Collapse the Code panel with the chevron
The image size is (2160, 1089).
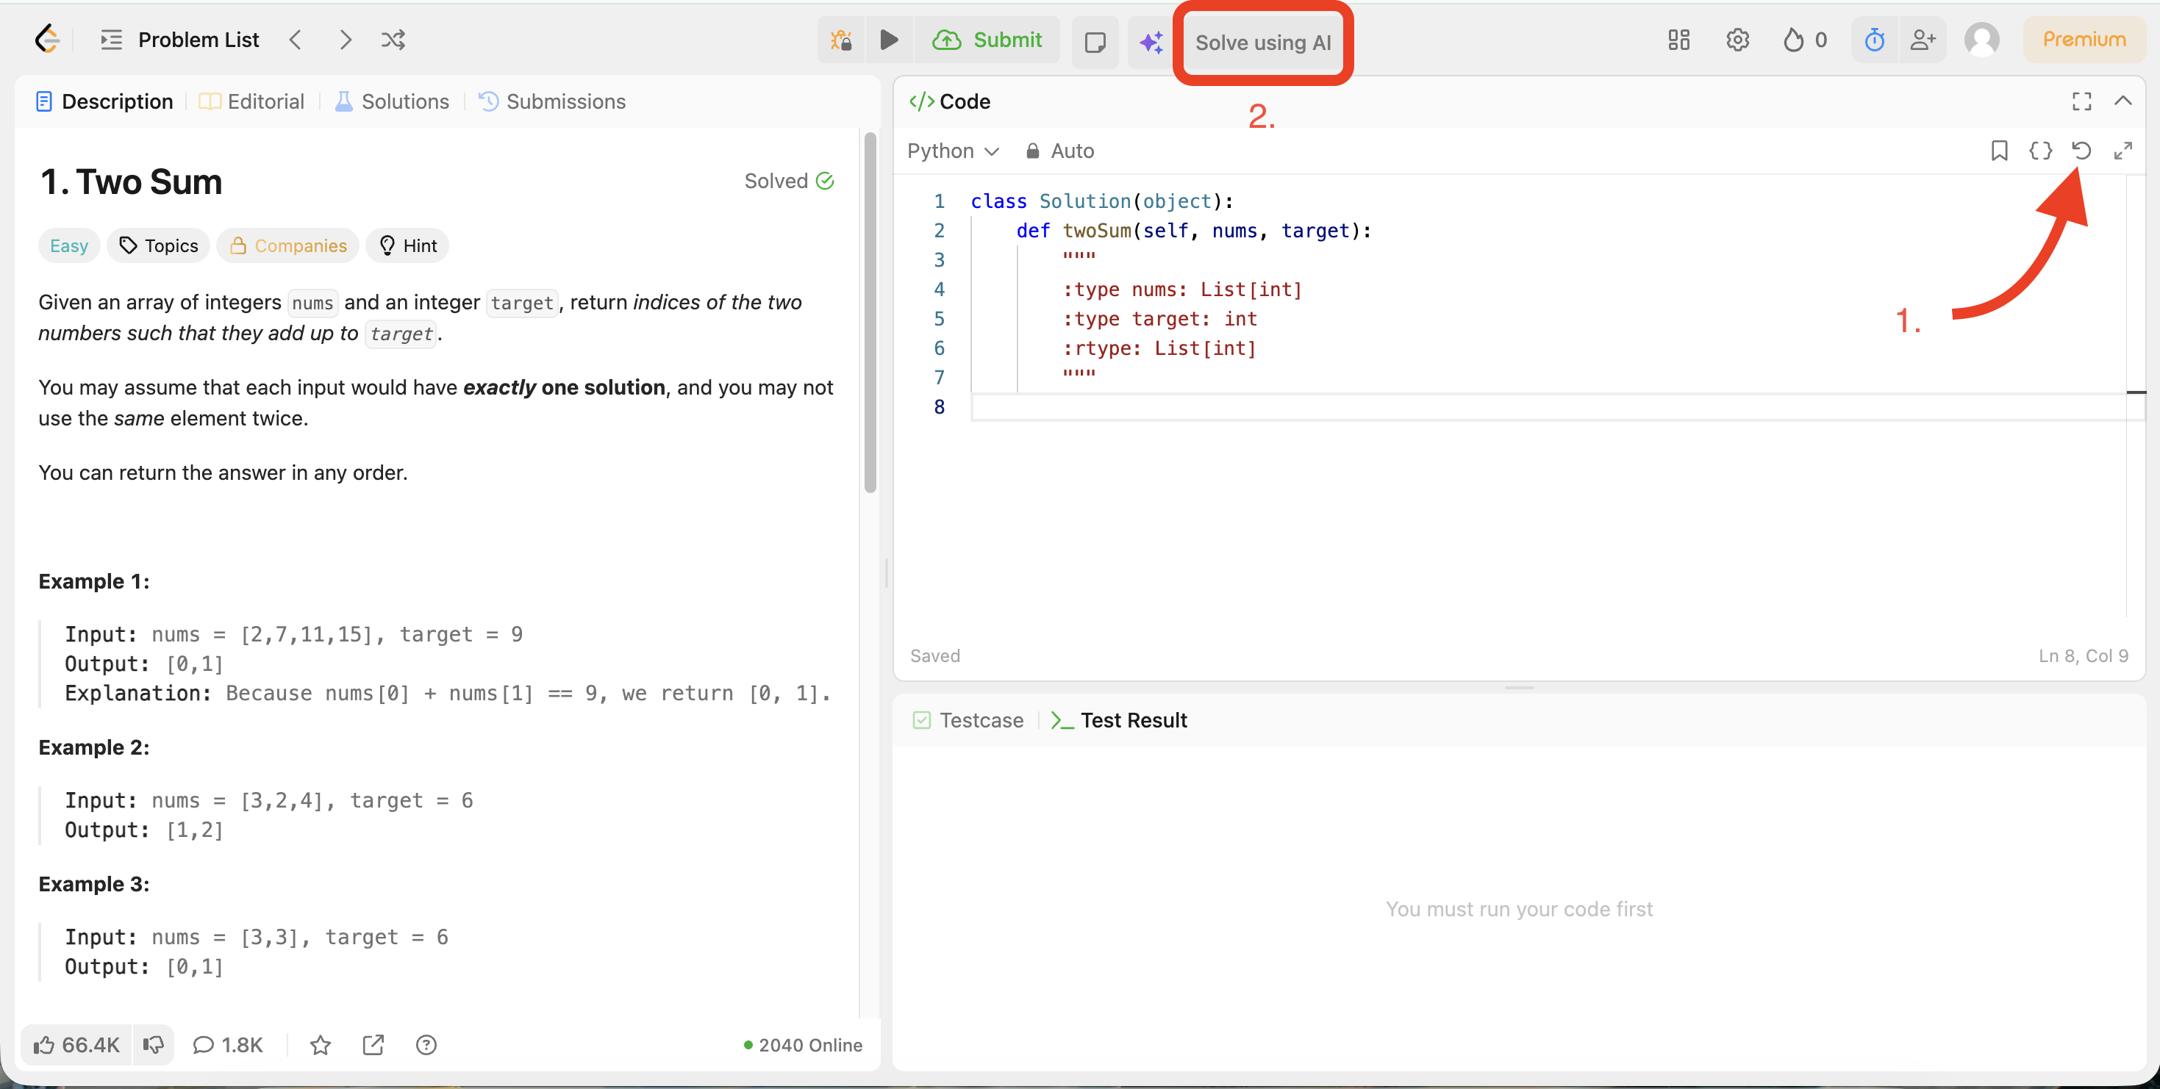point(2123,101)
